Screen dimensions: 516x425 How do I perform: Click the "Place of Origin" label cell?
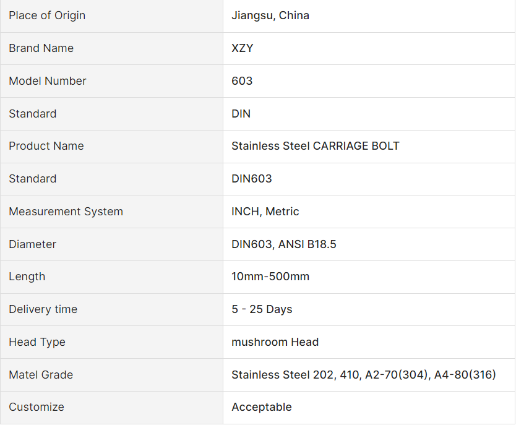47,15
